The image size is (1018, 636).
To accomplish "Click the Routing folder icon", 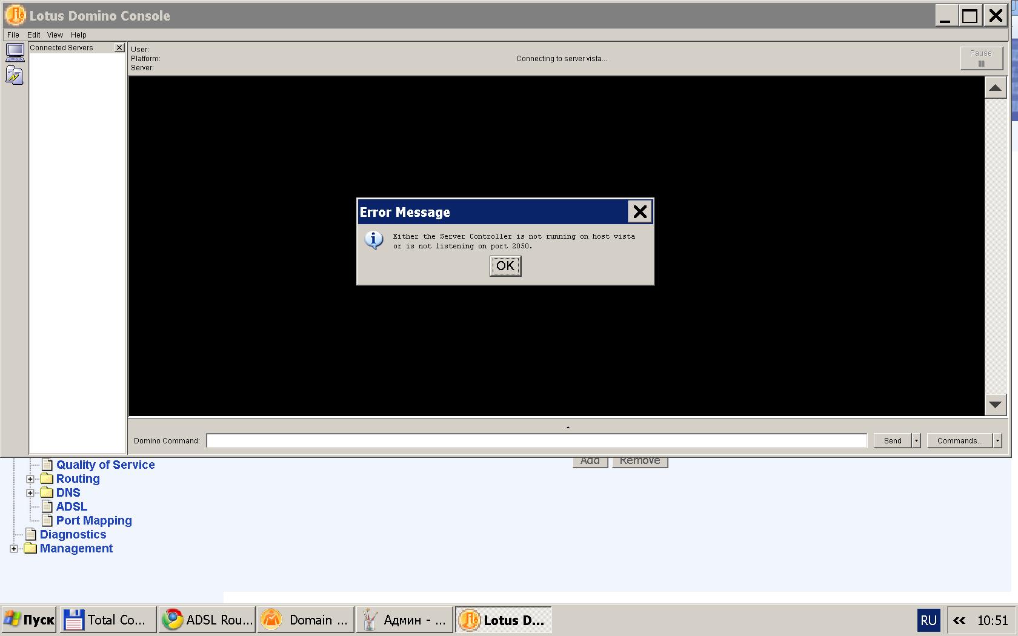I will click(47, 479).
